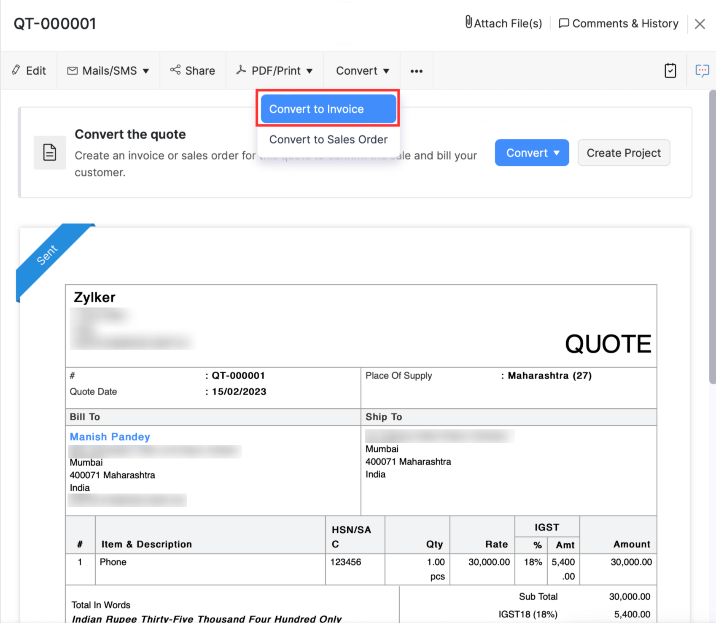Click the Mails/SMS envelope icon
The image size is (716, 623).
click(72, 70)
